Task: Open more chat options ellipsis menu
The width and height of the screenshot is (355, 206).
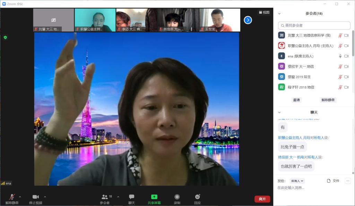Action: coord(348,181)
